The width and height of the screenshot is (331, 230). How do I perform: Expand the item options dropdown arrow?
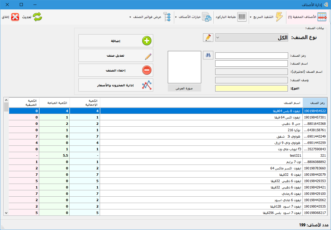tap(176, 17)
